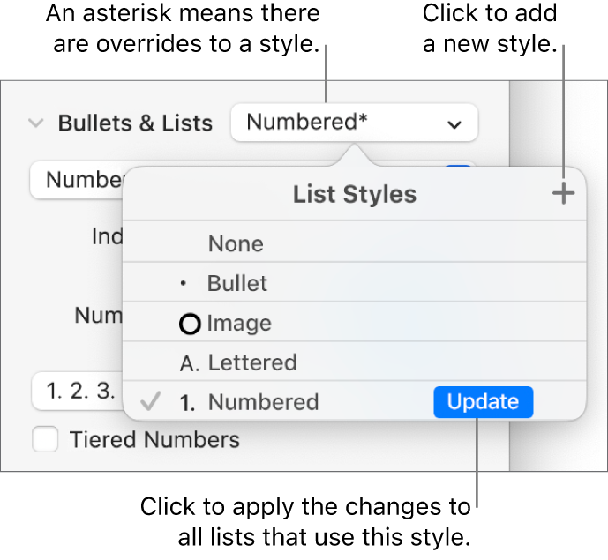Viewport: 608px width, 560px height.
Task: Click the checkmark next to Numbered
Action: (x=151, y=402)
